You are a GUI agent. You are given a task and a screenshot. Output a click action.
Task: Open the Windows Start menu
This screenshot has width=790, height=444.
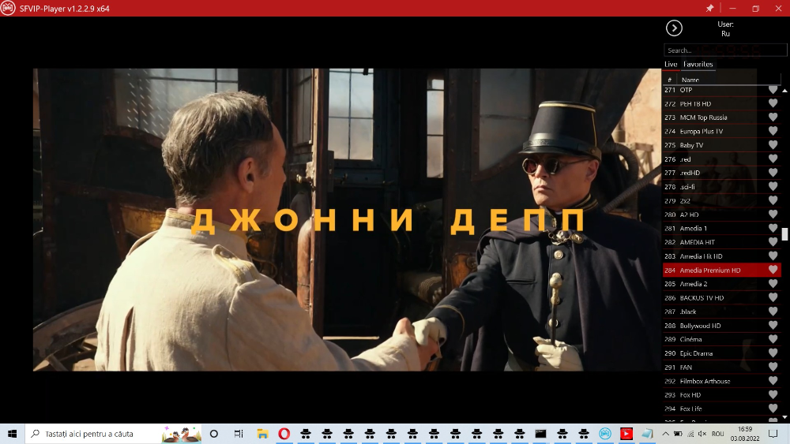pos(12,434)
